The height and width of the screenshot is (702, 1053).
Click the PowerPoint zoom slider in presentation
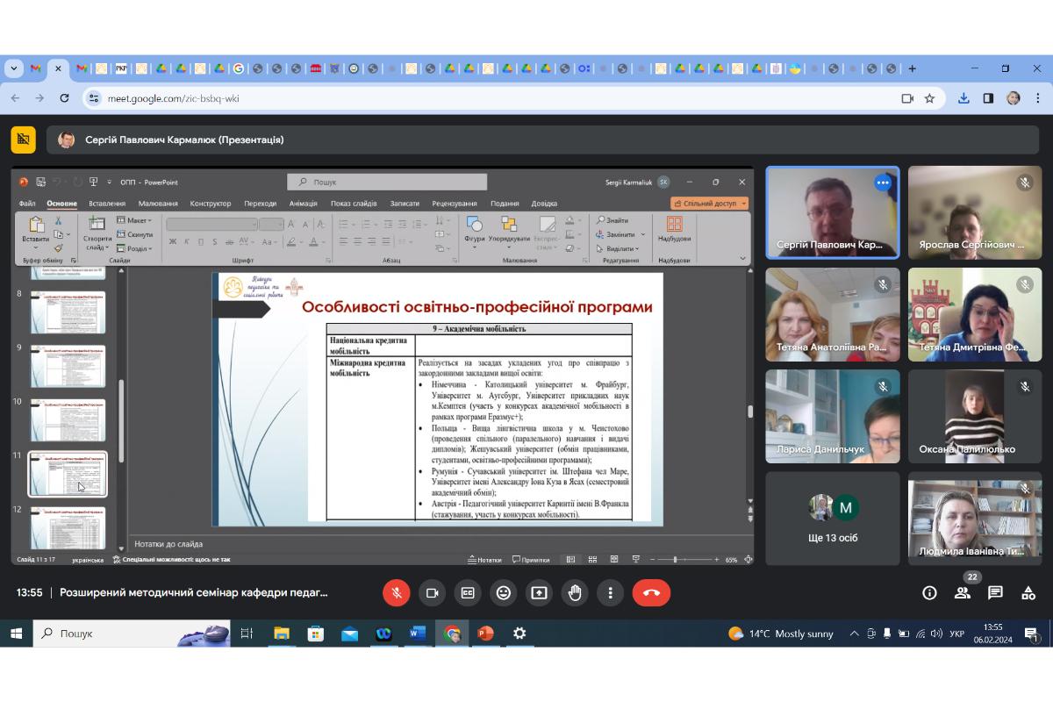pyautogui.click(x=675, y=559)
